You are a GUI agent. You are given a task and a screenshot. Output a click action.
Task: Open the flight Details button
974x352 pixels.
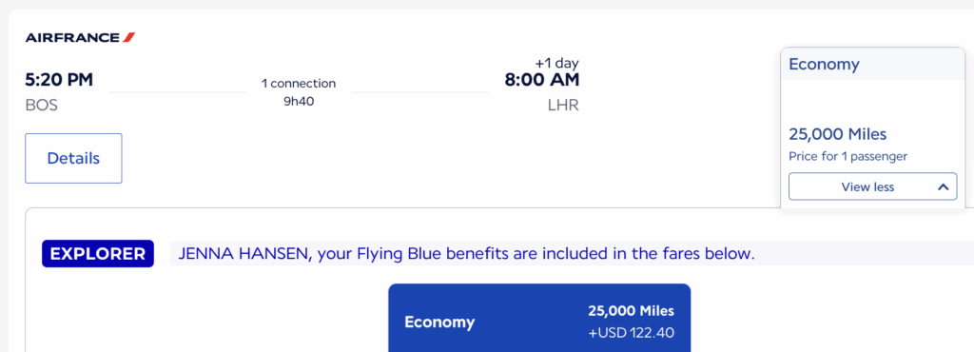coord(73,158)
